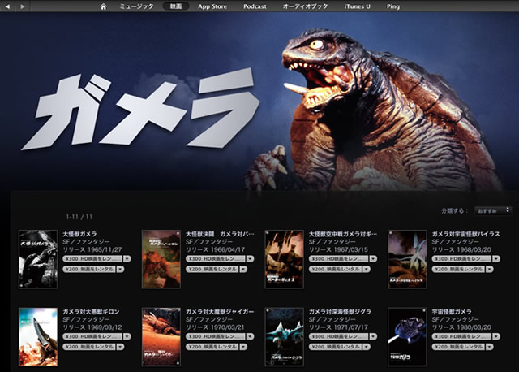
Task: Open 大怪獣空中戦ガメラ対ギ… poster thumbnail
Action: 285,259
